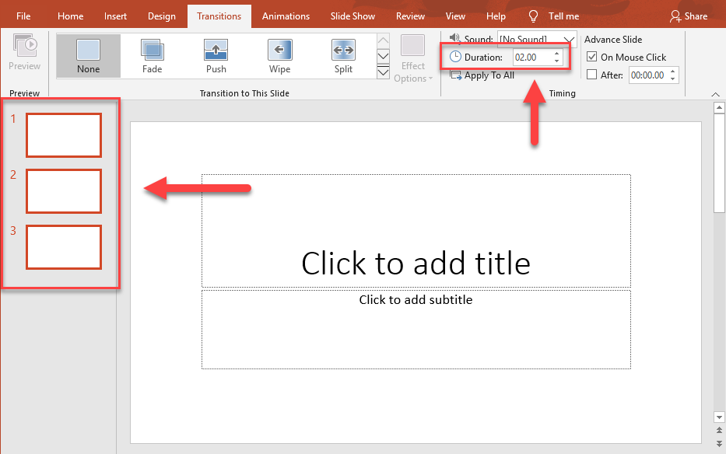The height and width of the screenshot is (454, 726).
Task: Click the vertical scrollbar down arrow
Action: click(x=719, y=417)
